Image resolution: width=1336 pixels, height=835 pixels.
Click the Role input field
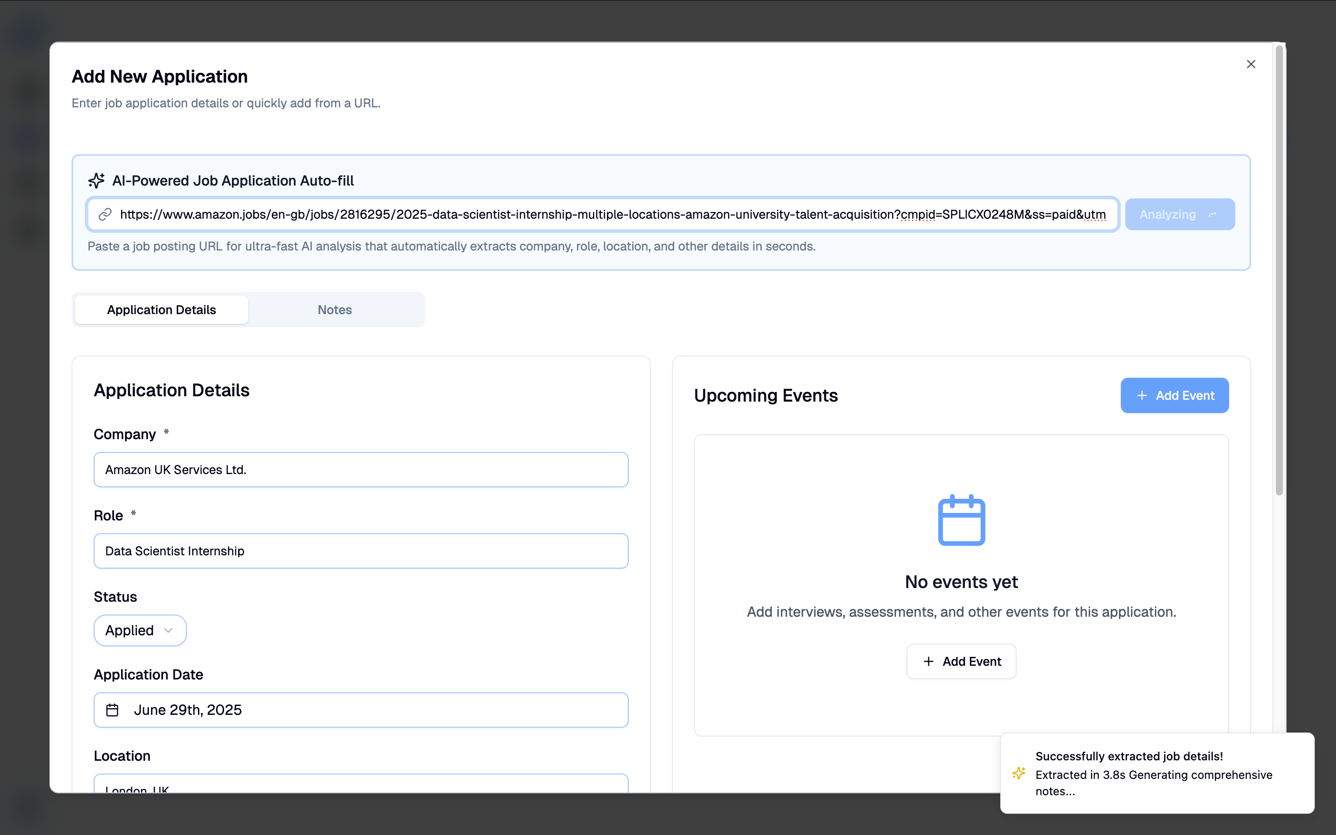click(361, 550)
